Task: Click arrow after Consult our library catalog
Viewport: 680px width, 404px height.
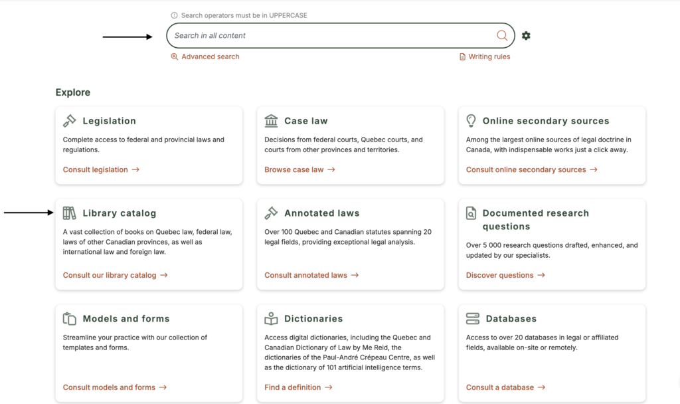Action: pos(164,275)
